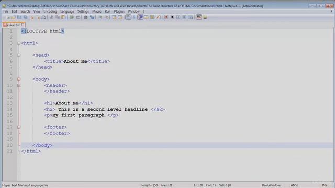The height and width of the screenshot is (188, 335).
Task: Open the Function List toolbar icon
Action: 158,17
